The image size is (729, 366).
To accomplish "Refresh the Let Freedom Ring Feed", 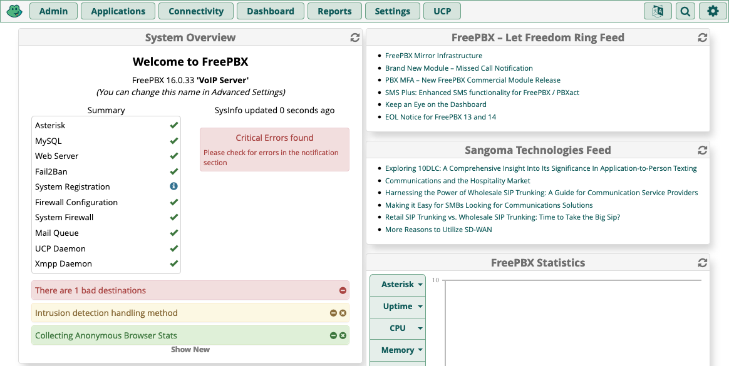I will pos(703,38).
